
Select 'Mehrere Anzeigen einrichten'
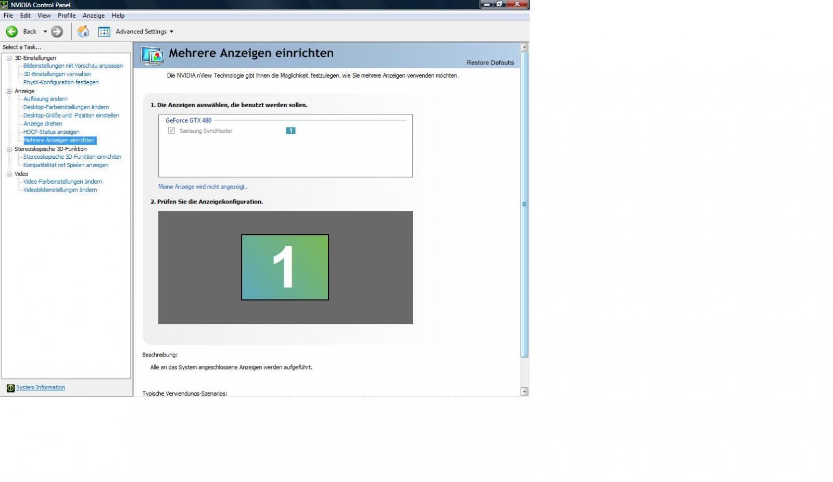click(x=59, y=141)
